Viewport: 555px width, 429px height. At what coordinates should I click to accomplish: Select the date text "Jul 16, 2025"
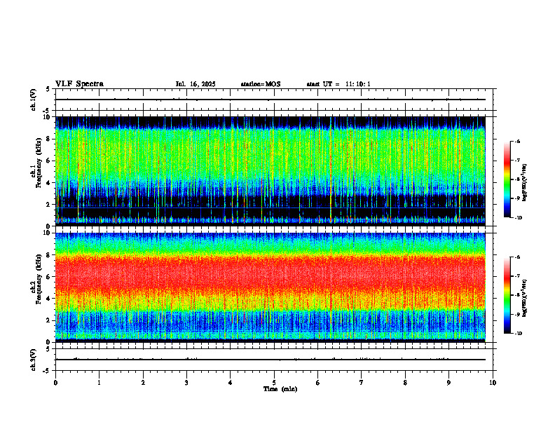coord(196,84)
